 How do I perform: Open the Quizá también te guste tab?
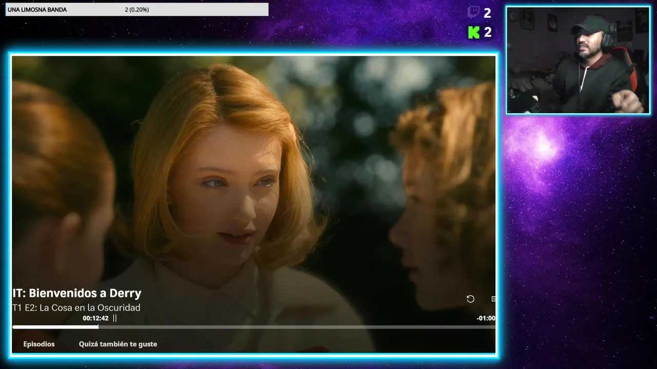(118, 344)
